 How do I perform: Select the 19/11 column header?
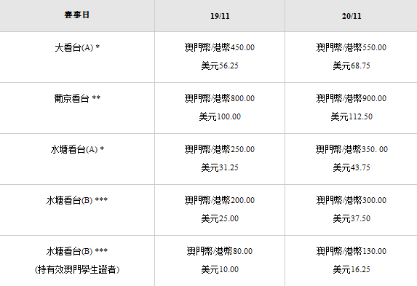[220, 16]
